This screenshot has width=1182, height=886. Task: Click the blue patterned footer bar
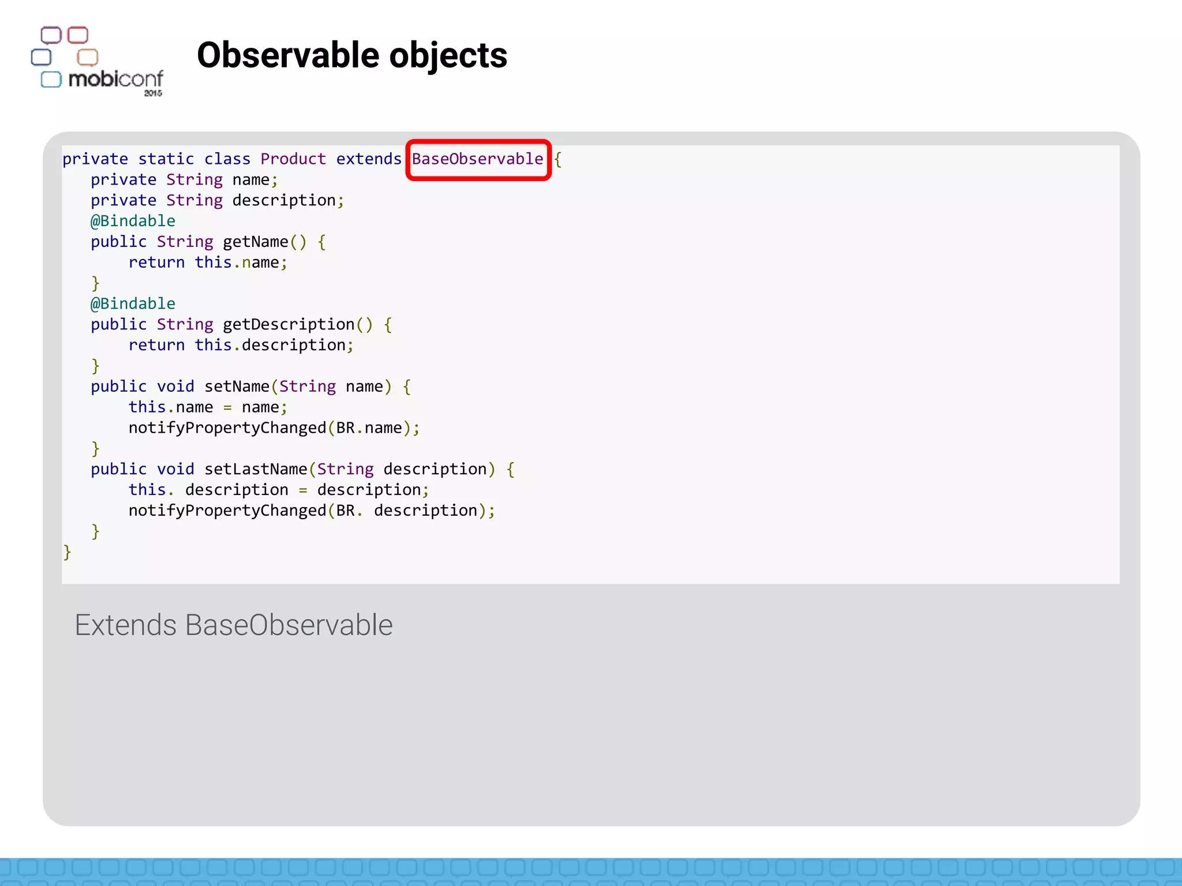pyautogui.click(x=591, y=871)
